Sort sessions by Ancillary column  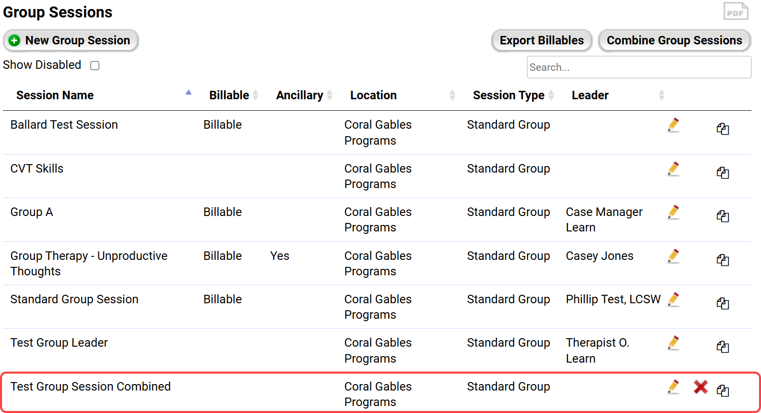[299, 95]
